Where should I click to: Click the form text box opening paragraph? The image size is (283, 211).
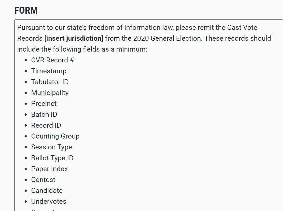(144, 38)
